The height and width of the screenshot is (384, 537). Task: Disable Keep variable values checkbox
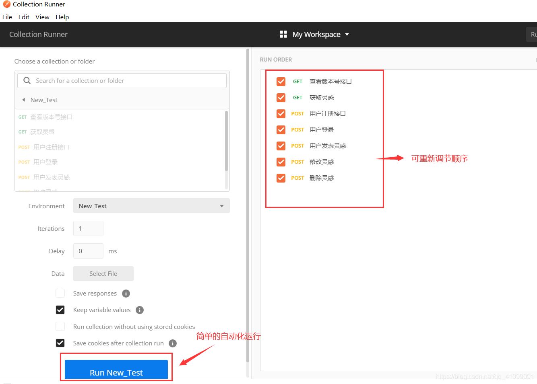coord(60,310)
